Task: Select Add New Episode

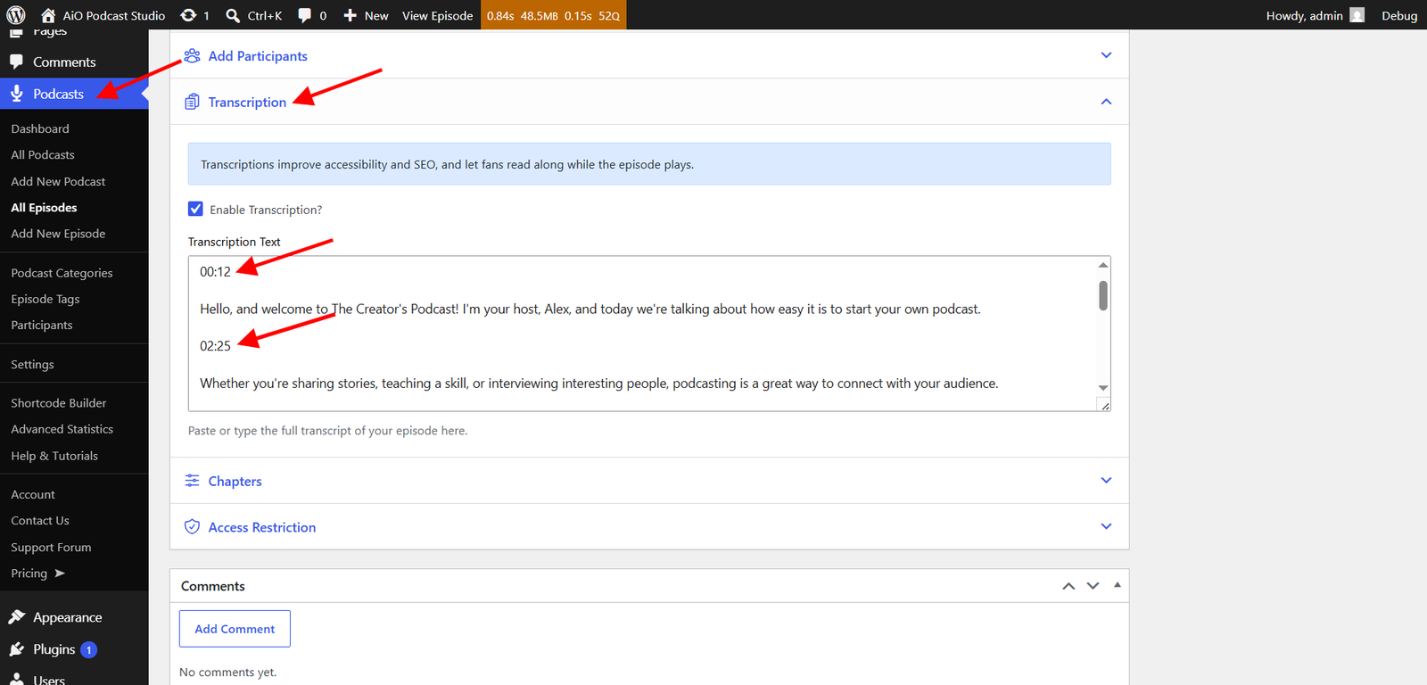Action: coord(58,234)
